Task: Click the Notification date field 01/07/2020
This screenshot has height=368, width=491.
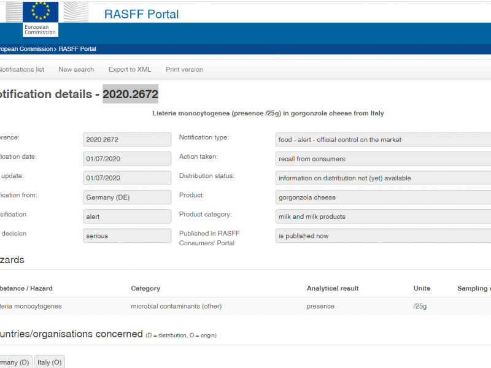Action: [127, 159]
